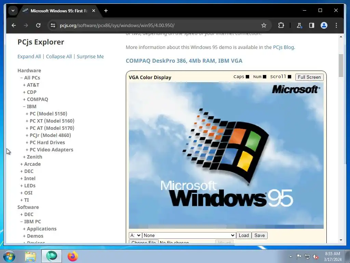Open the Chrome three-dot menu
Viewport: 350px width, 263px height.
pos(336,25)
